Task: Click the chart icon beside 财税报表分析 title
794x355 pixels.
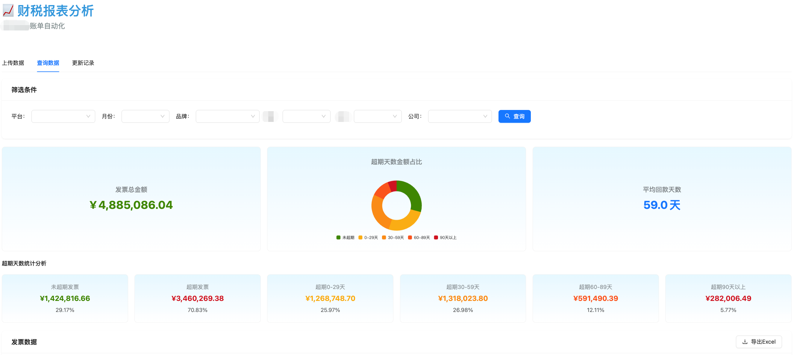Action: pos(8,11)
